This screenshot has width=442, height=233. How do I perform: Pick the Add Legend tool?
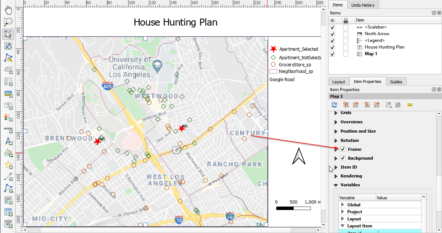coord(8,117)
